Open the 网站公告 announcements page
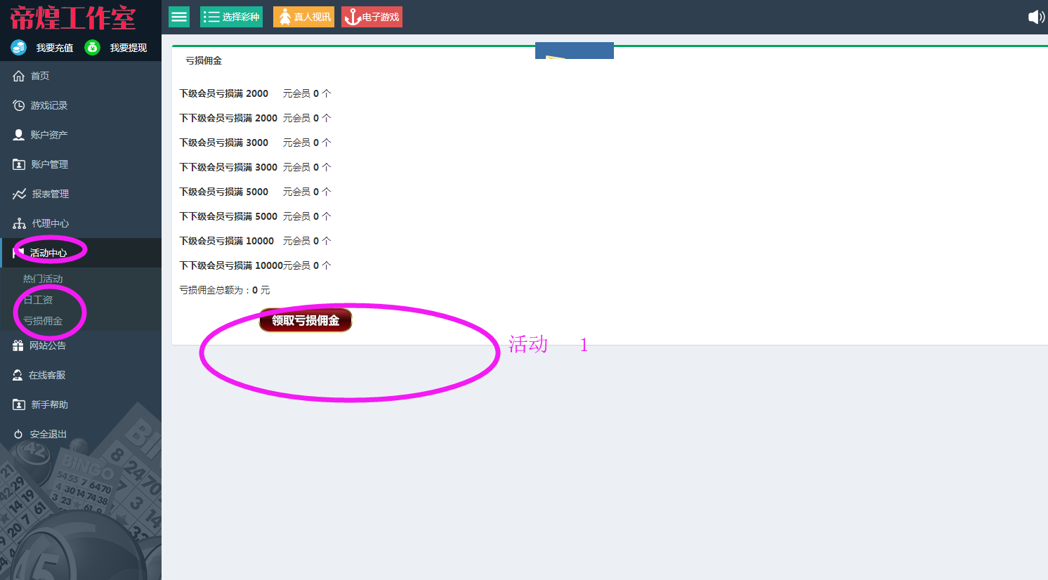The width and height of the screenshot is (1048, 580). (47, 345)
